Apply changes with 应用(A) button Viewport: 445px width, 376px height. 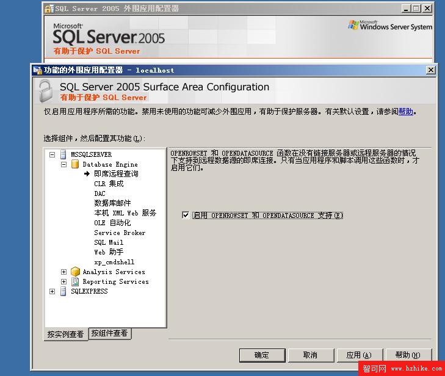tap(360, 355)
